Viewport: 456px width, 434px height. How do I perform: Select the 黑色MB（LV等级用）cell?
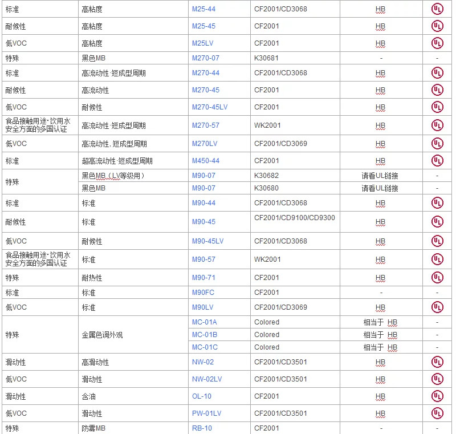click(133, 176)
